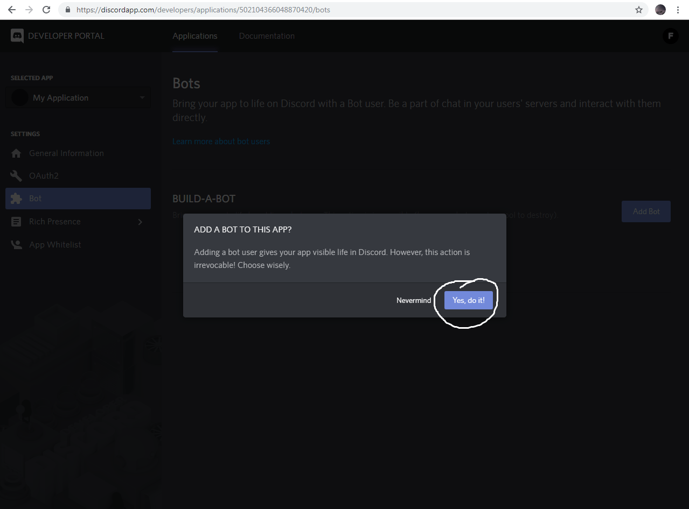Image resolution: width=689 pixels, height=509 pixels.
Task: Bookmark the page with the star icon
Action: [x=639, y=10]
